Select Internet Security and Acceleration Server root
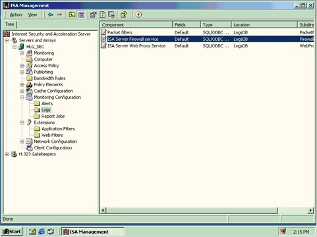The width and height of the screenshot is (317, 237). [47, 34]
